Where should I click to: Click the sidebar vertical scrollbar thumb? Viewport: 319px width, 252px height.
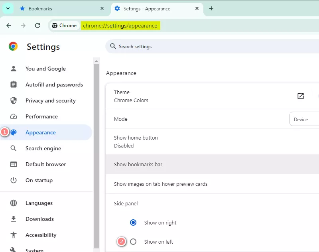(96, 156)
